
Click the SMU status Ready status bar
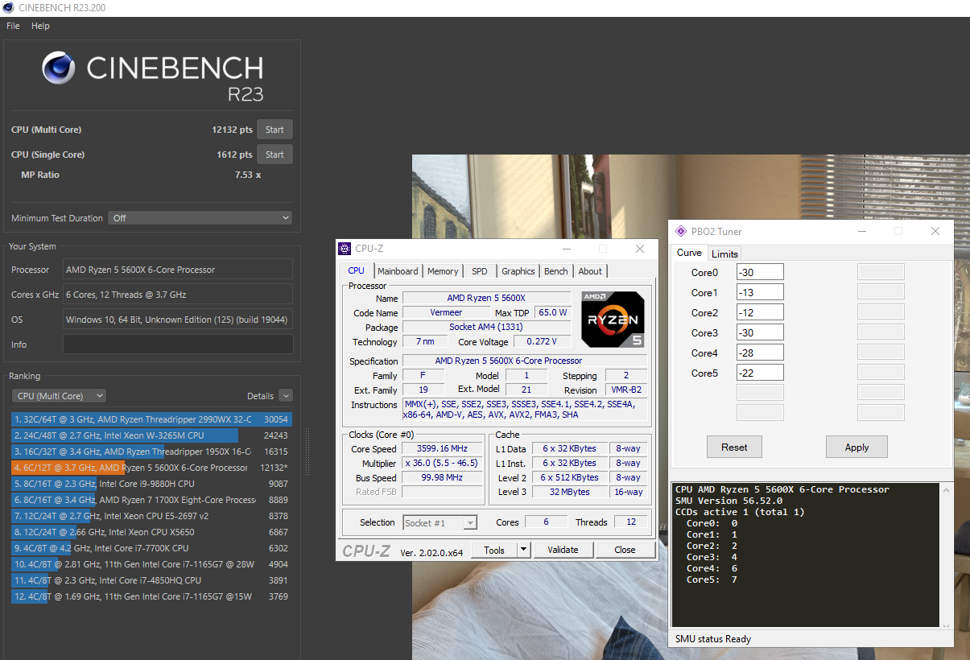click(x=812, y=639)
